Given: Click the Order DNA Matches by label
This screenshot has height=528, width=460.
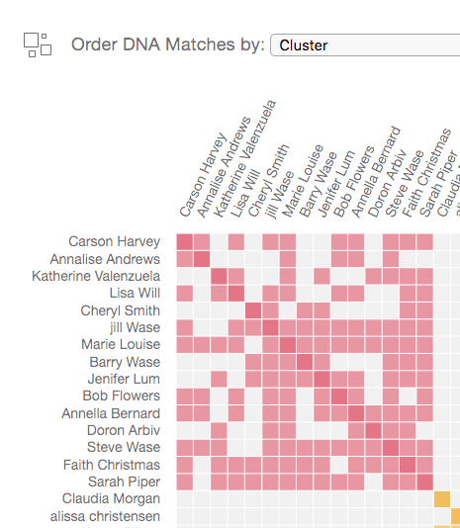Looking at the screenshot, I should [x=168, y=44].
